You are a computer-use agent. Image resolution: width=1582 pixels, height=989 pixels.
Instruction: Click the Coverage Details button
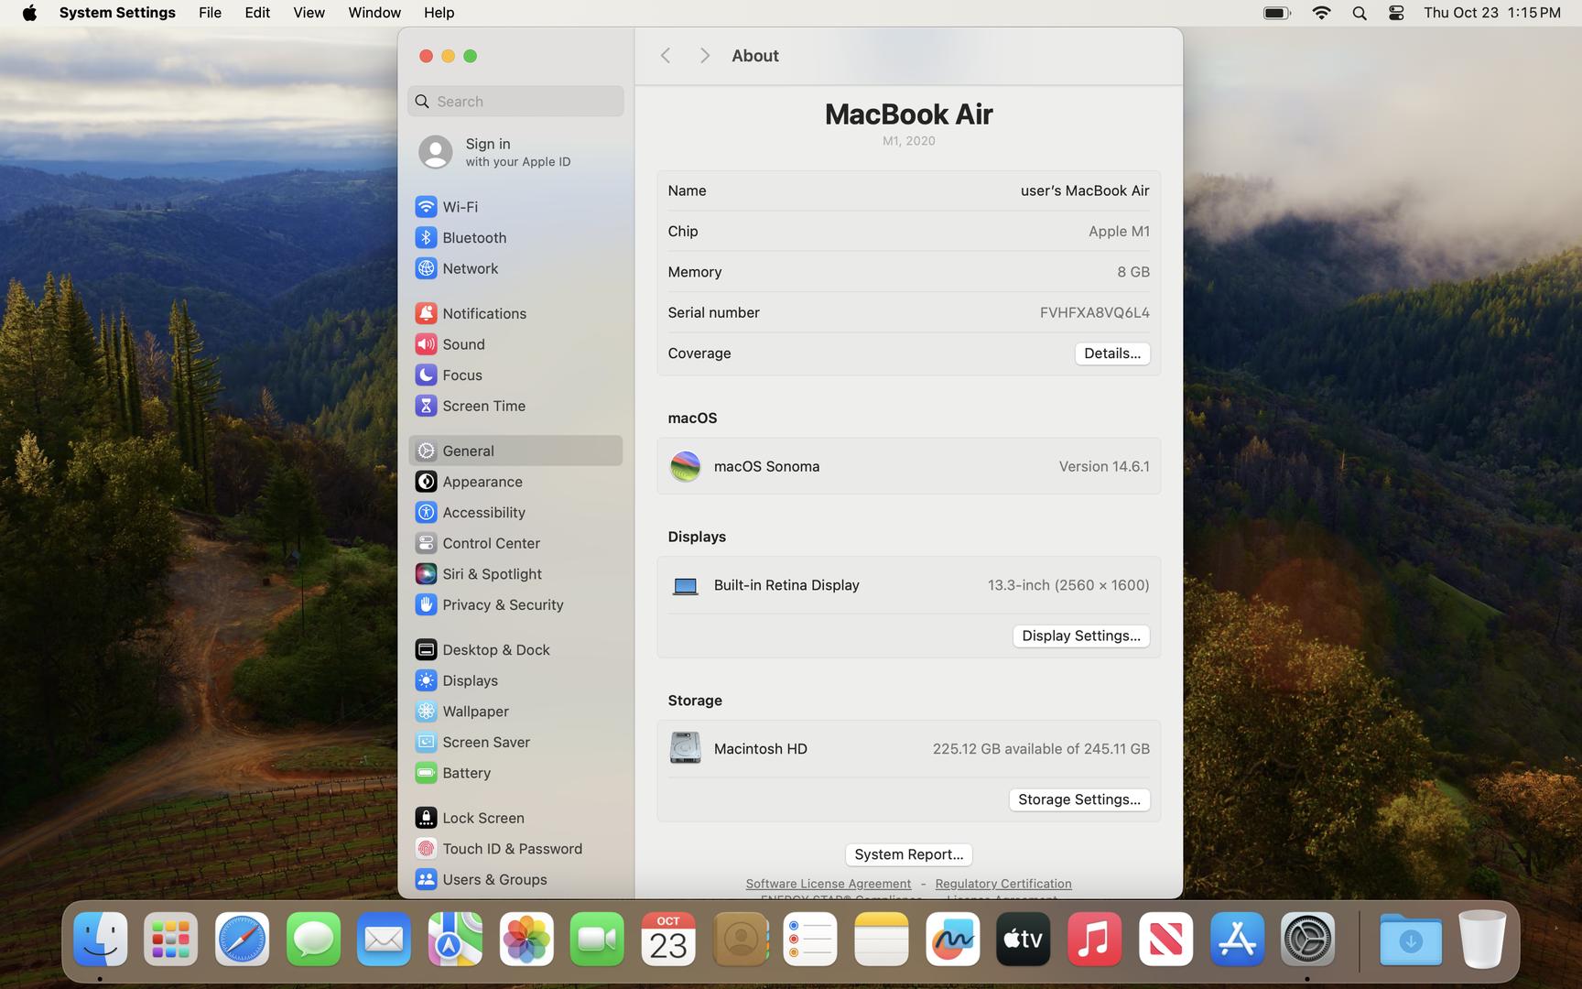click(1111, 353)
